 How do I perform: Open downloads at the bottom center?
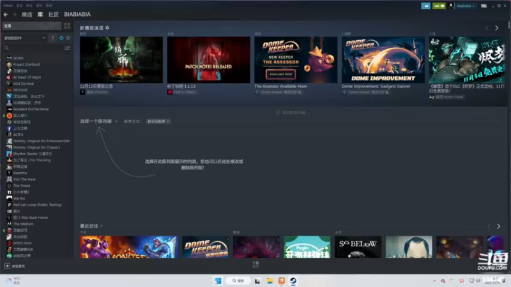tap(256, 265)
